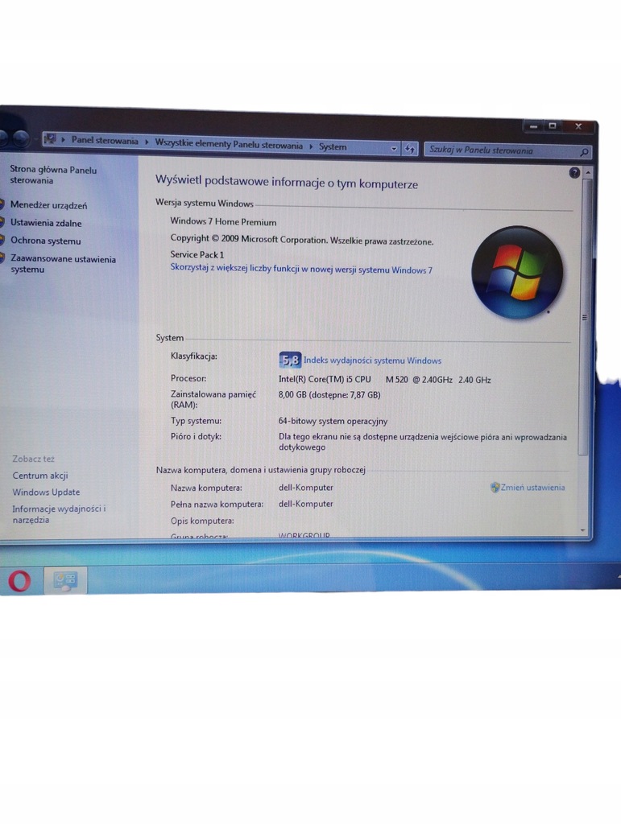
Task: Click shield icon next to Menedżer urządzeń
Action: click(2, 204)
